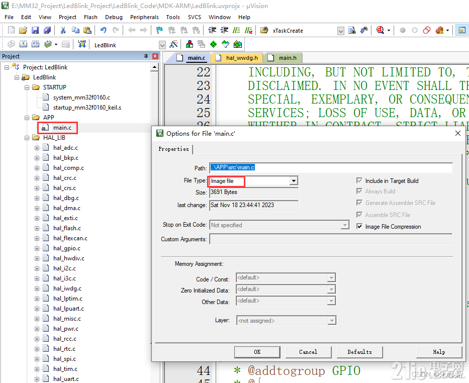
Task: Open the Other Data dropdown
Action: coord(331,301)
